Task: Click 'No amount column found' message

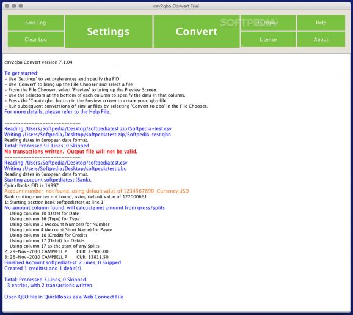Action: tap(85, 208)
